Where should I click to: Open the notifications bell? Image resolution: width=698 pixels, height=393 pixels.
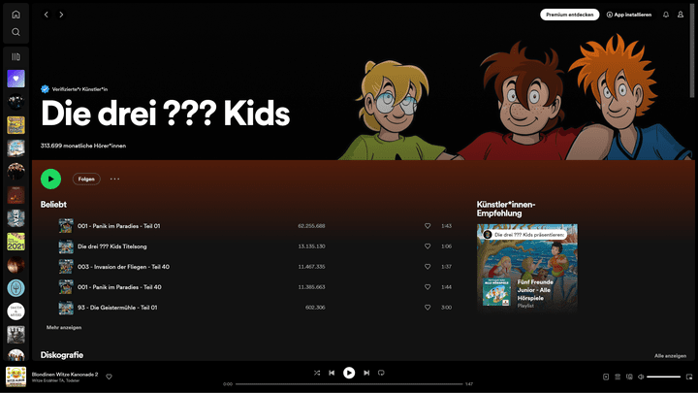pos(666,15)
